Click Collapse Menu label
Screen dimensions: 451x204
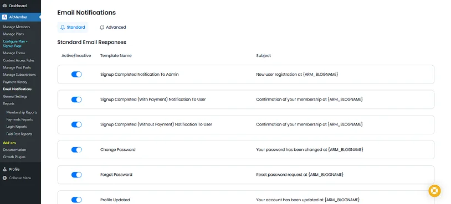coord(20,178)
